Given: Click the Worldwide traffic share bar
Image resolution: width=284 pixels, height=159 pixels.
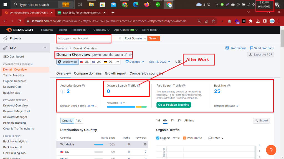Looking at the screenshot, I should [x=98, y=144].
